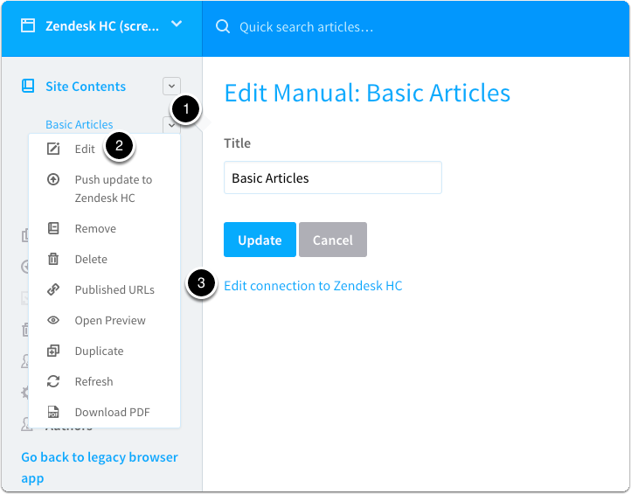Open the Zendesk HC site switcher dropdown
The image size is (631, 494).
pos(177,24)
